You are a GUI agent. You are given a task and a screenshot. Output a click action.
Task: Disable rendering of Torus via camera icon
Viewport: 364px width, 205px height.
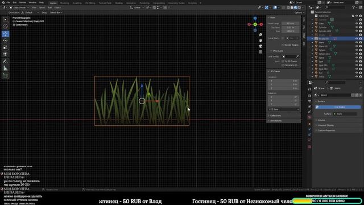coord(361,76)
